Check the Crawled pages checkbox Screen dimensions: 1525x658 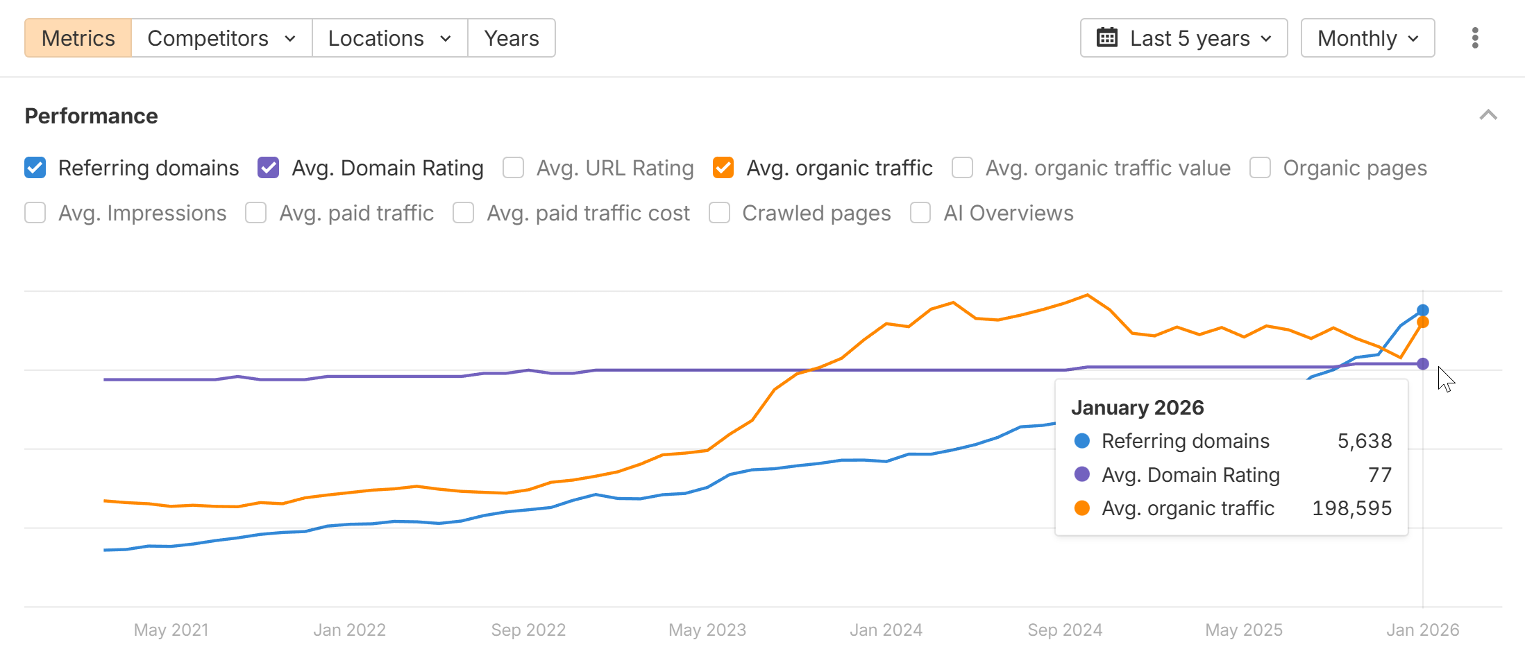tap(720, 213)
